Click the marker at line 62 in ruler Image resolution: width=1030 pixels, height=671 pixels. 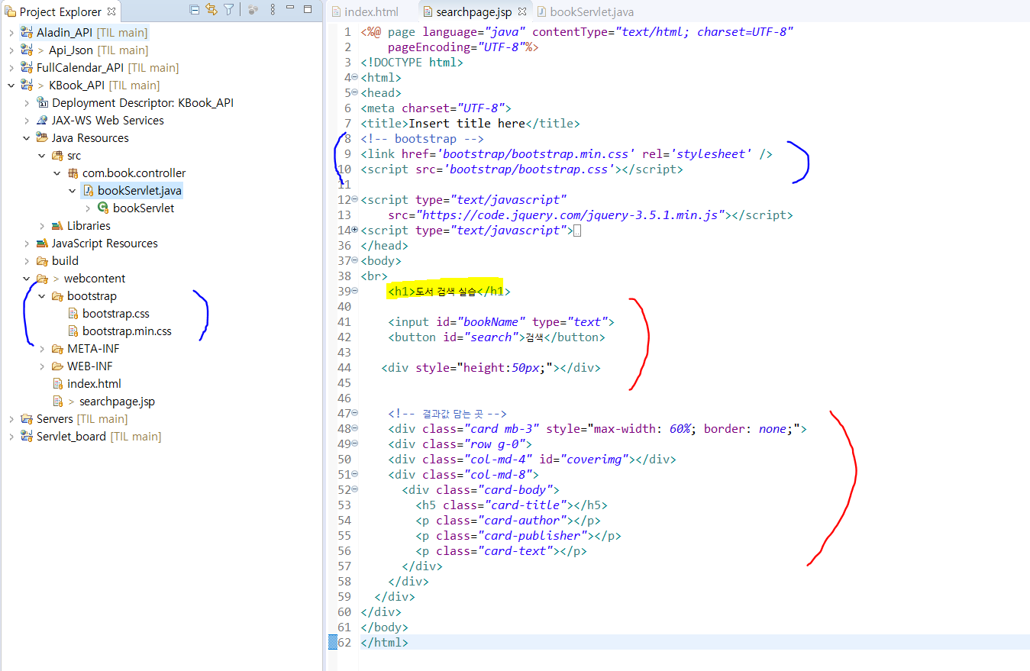[x=332, y=643]
